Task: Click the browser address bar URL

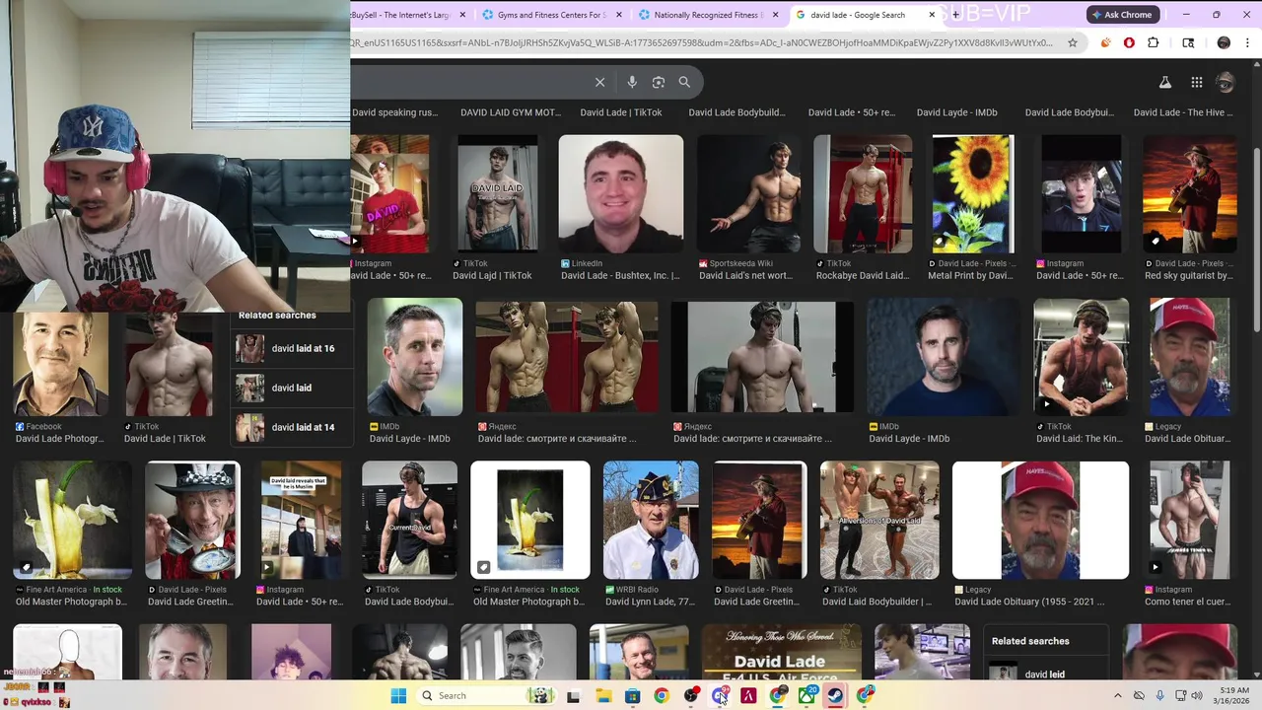Action: [702, 42]
